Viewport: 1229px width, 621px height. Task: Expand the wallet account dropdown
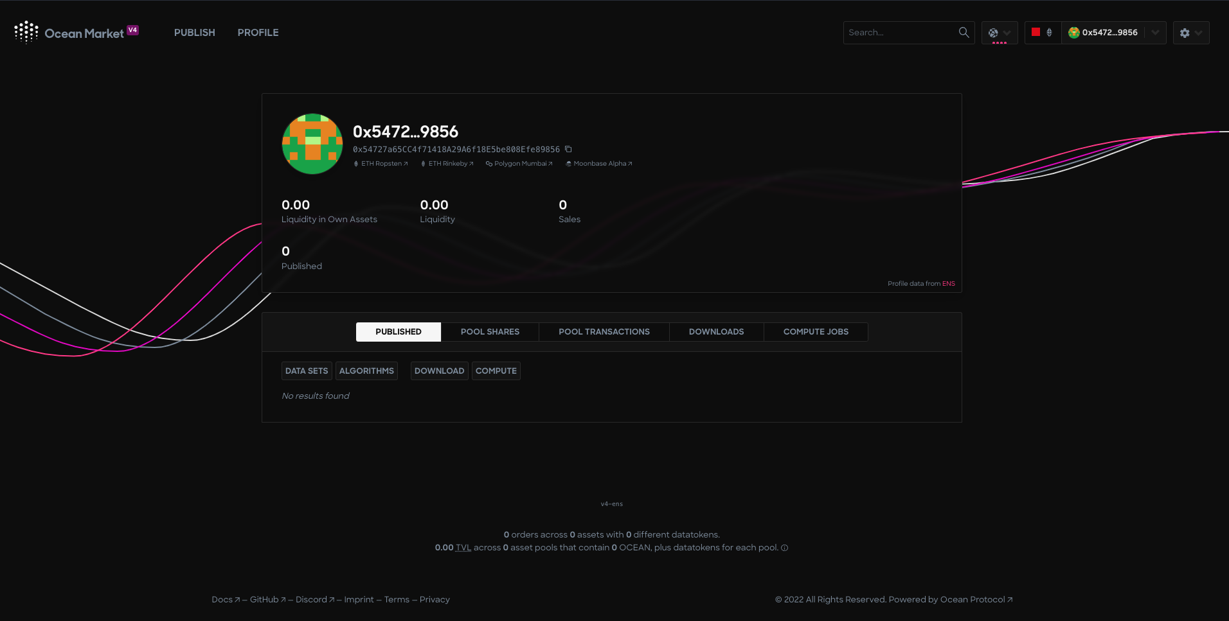[1155, 32]
